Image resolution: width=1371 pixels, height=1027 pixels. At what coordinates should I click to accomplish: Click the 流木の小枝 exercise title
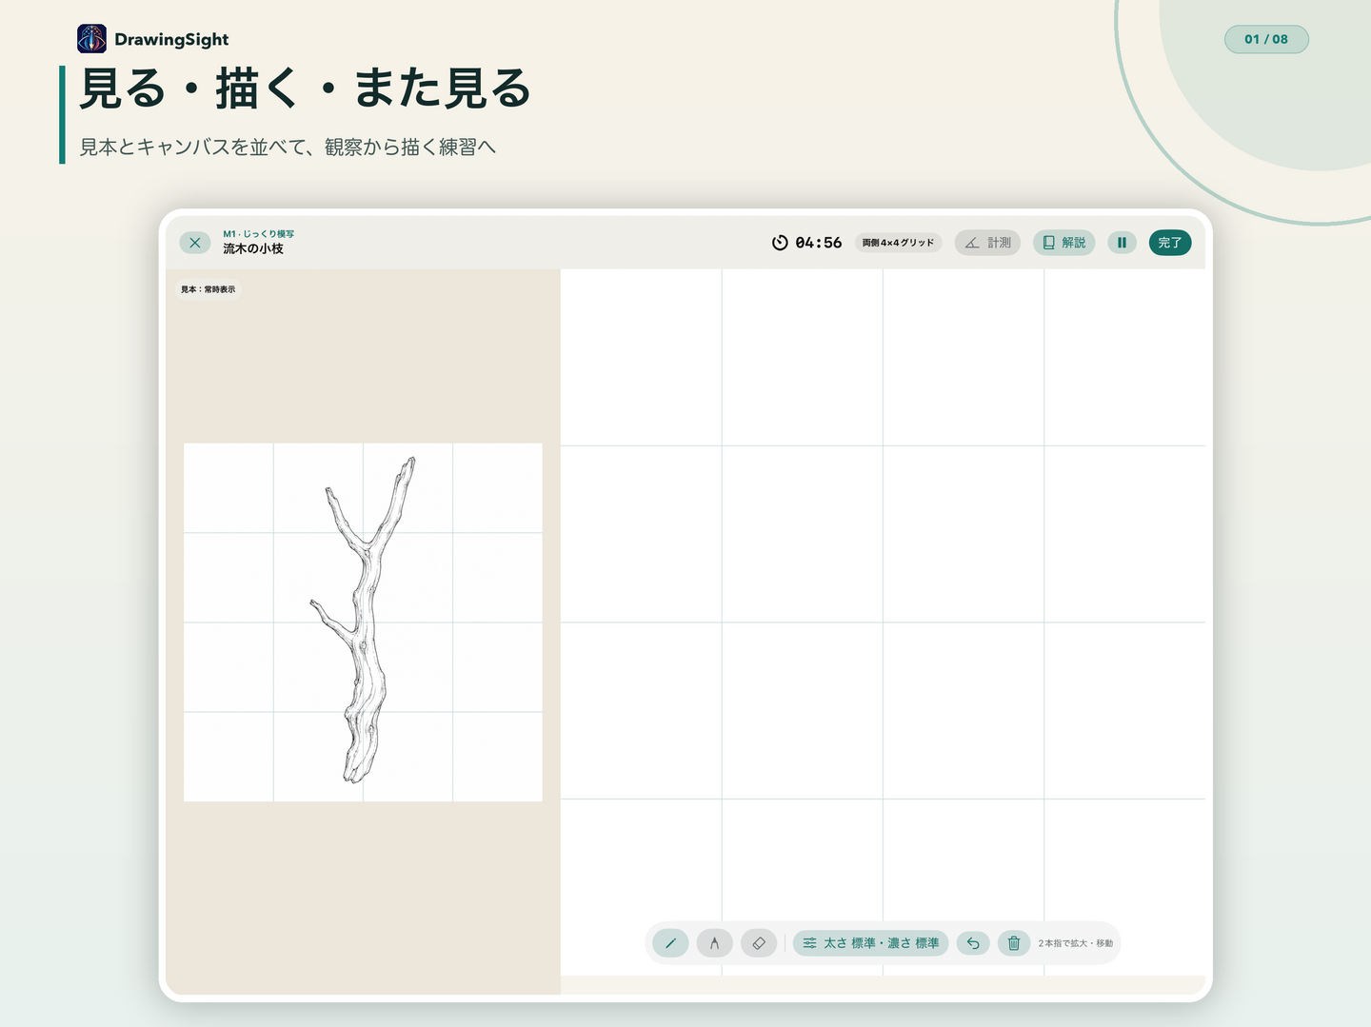(x=253, y=249)
